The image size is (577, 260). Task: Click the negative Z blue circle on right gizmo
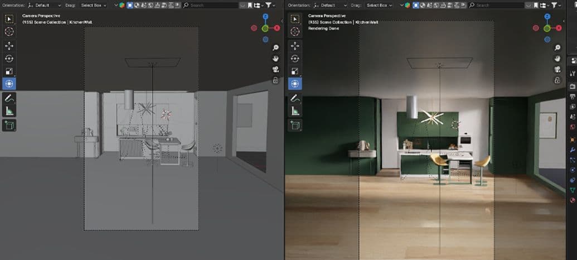click(x=547, y=40)
